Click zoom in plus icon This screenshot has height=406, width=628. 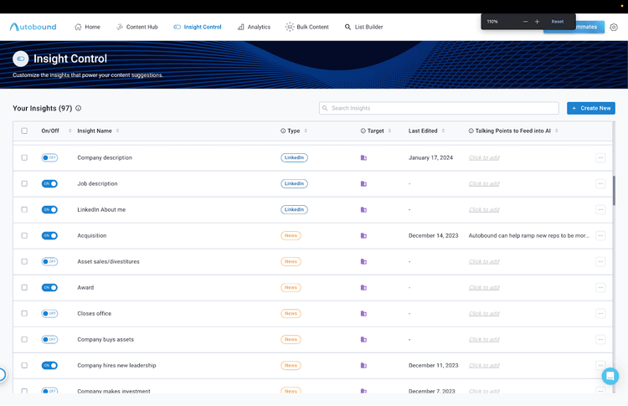(537, 22)
